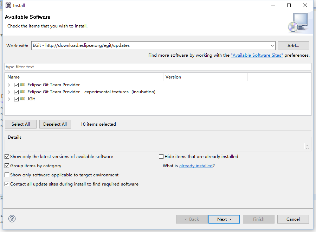This screenshot has height=232, width=316.
Task: Toggle Group items by category checkbox
Action: point(7,165)
